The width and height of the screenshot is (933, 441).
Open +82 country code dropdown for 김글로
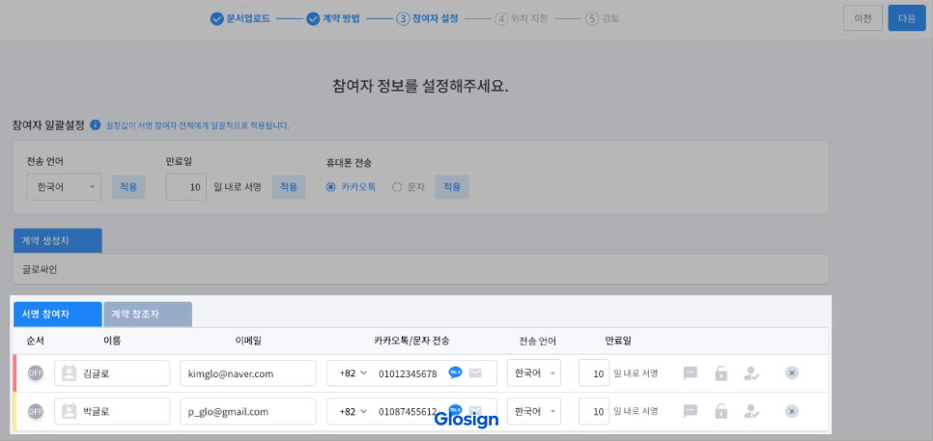click(x=353, y=373)
